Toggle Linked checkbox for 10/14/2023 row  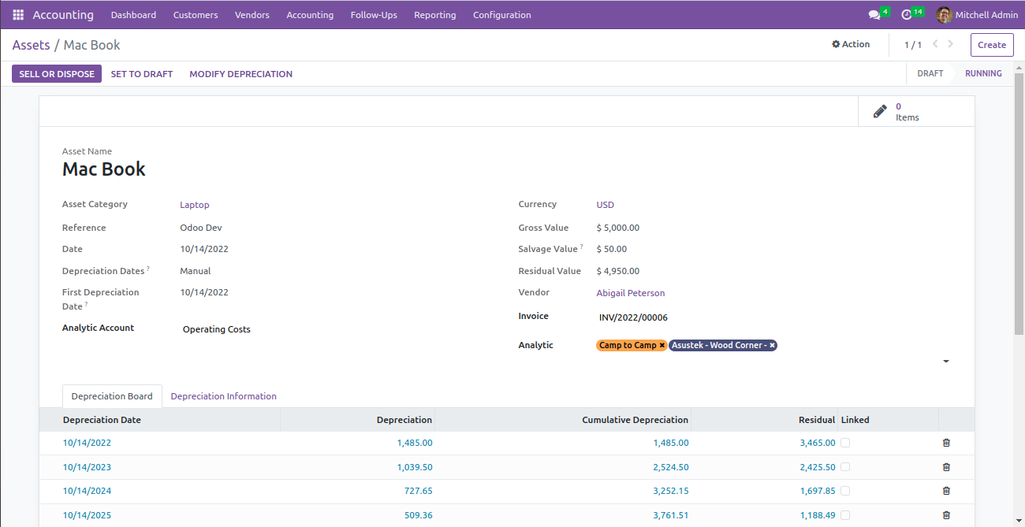click(x=845, y=467)
